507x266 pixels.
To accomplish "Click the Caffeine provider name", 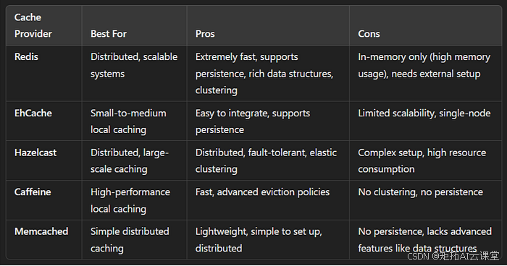I will (x=33, y=192).
